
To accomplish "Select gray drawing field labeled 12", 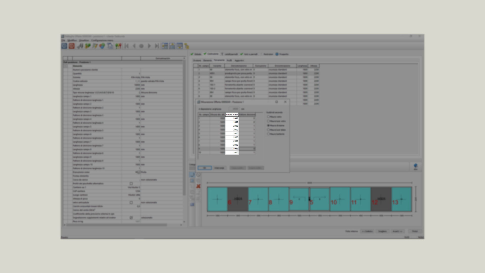I will click(381, 199).
